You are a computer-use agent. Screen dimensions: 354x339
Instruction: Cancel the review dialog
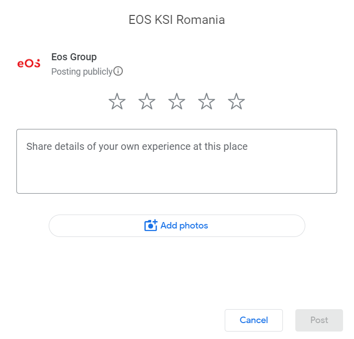(x=254, y=320)
